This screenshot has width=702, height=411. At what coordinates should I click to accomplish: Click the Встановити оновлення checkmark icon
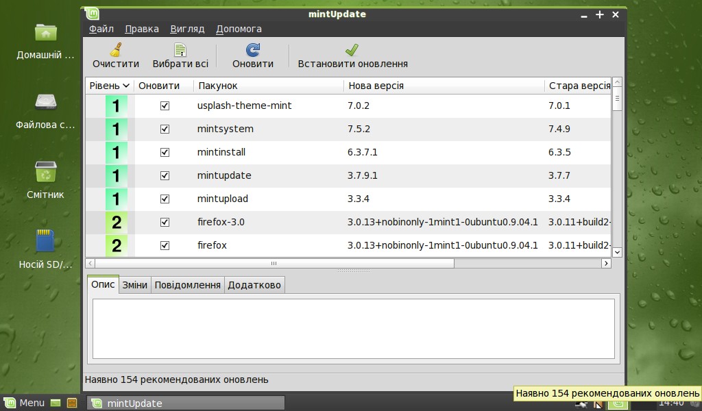[x=352, y=49]
